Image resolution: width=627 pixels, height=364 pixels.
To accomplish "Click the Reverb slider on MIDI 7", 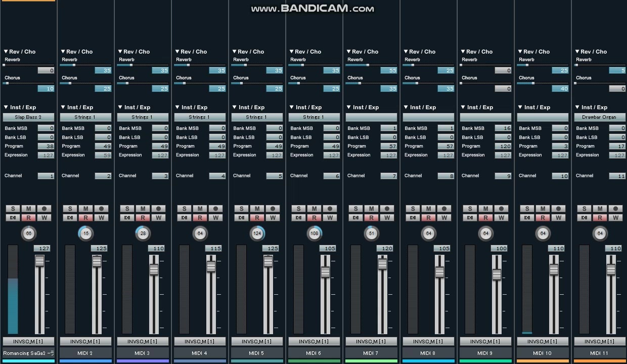I will [371, 65].
